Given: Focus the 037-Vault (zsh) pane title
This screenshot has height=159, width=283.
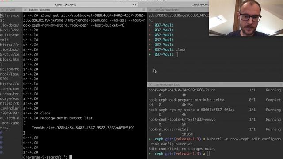Looking at the screenshot, I should point(167,10).
